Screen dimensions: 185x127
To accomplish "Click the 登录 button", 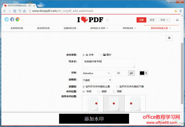I will coord(152,20).
